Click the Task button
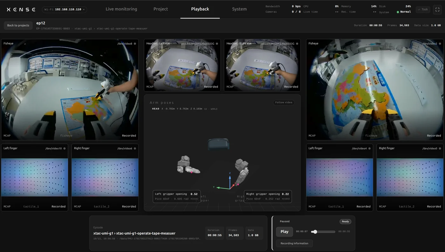The width and height of the screenshot is (445, 252). (423, 10)
